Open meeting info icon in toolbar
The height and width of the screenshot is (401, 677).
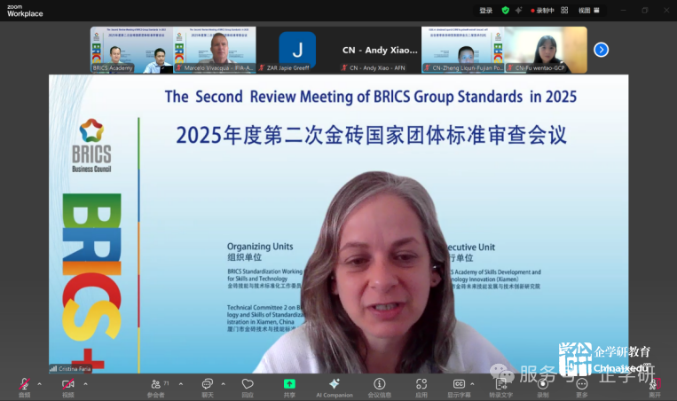(379, 384)
